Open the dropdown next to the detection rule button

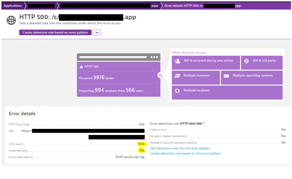coord(97,32)
